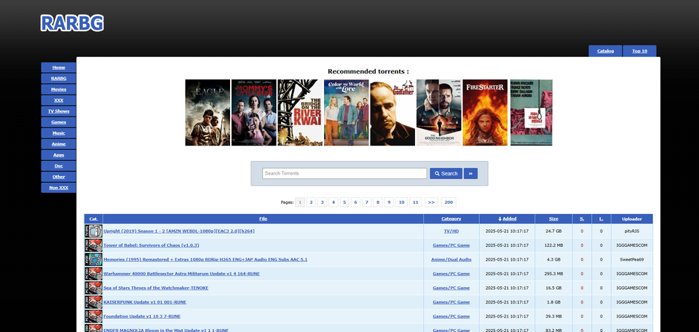Open the Catalog tab
The width and height of the screenshot is (699, 332).
[605, 51]
